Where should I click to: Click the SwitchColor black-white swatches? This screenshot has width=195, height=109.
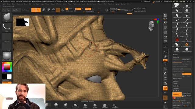7,77
